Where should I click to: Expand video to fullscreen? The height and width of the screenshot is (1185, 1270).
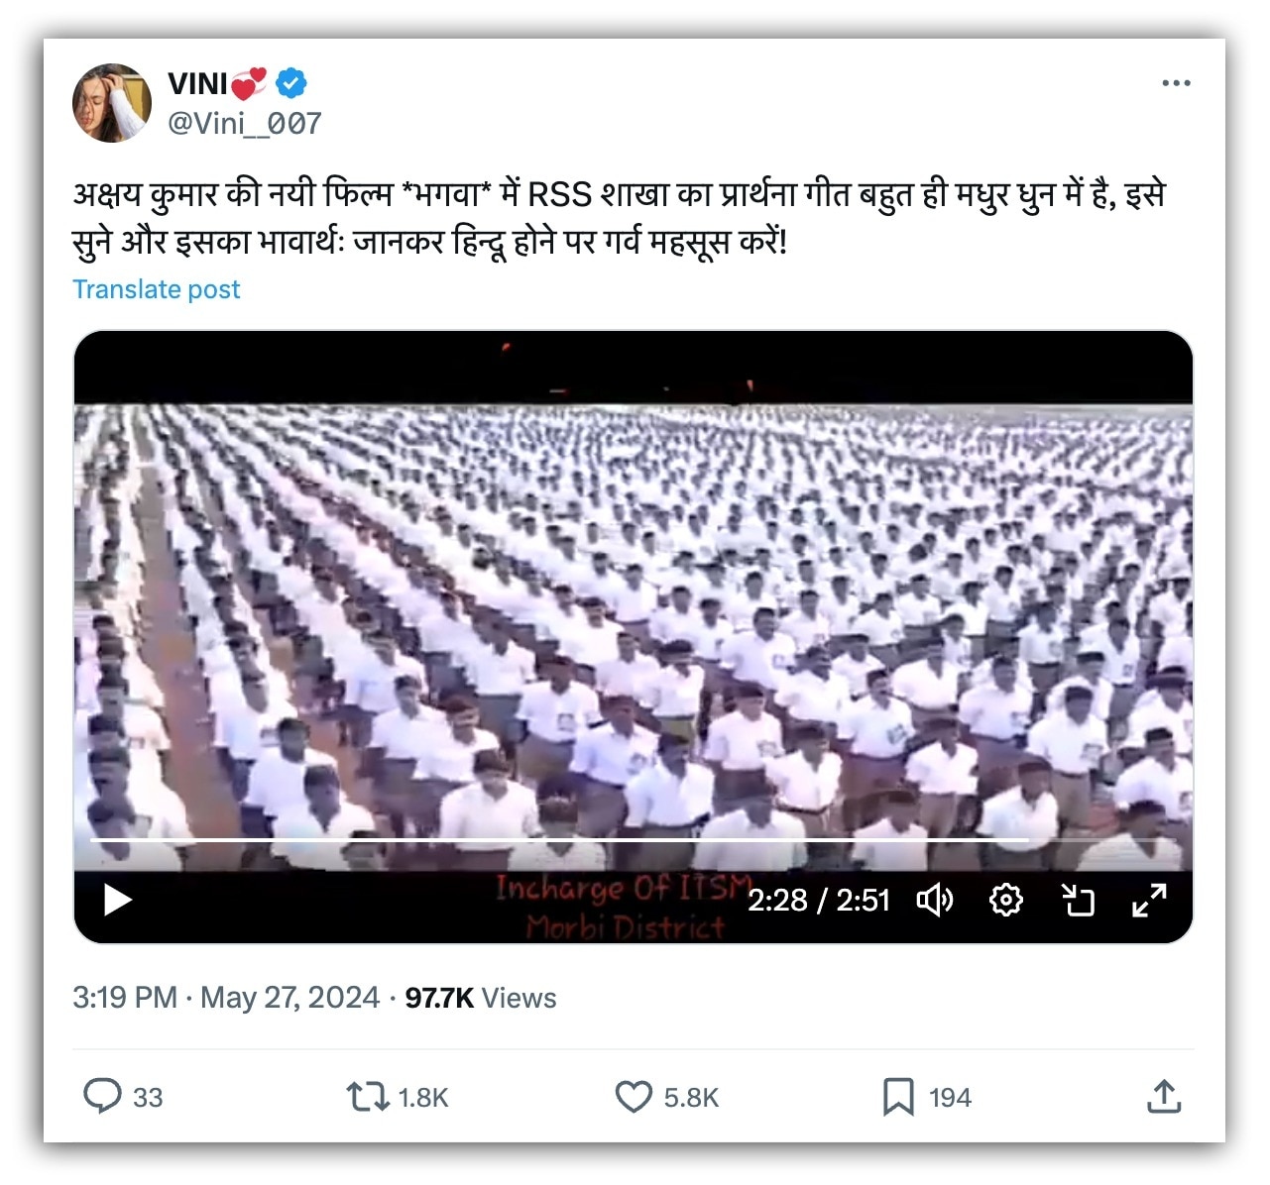pyautogui.click(x=1149, y=900)
